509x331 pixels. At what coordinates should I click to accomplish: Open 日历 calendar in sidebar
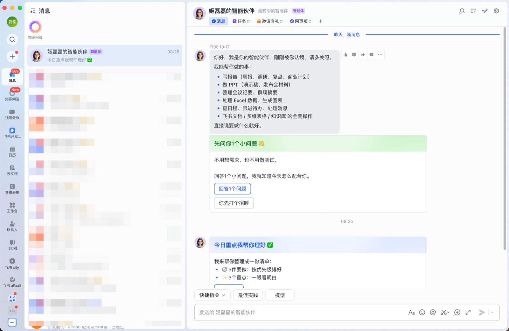point(12,151)
